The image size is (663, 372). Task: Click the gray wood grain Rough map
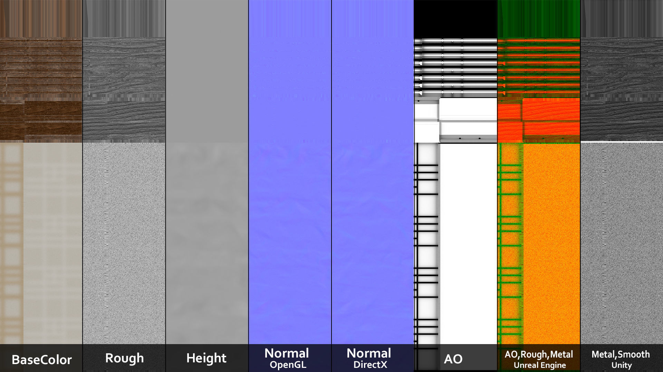click(x=124, y=86)
